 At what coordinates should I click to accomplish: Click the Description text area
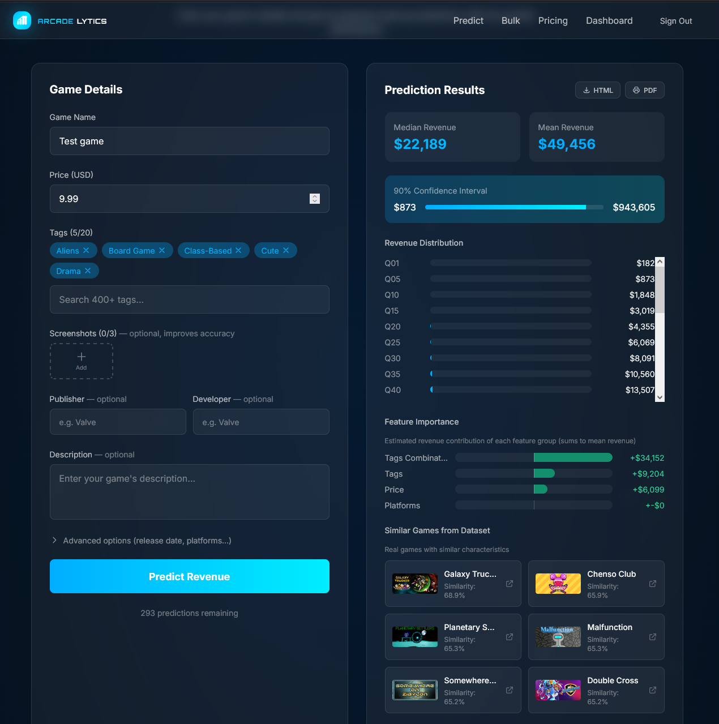[190, 492]
